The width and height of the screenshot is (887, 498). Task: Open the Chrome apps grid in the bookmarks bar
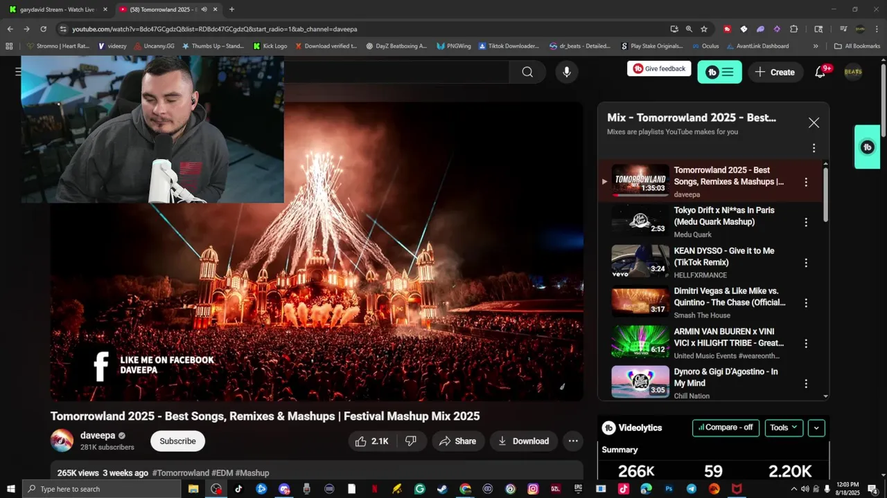(9, 46)
